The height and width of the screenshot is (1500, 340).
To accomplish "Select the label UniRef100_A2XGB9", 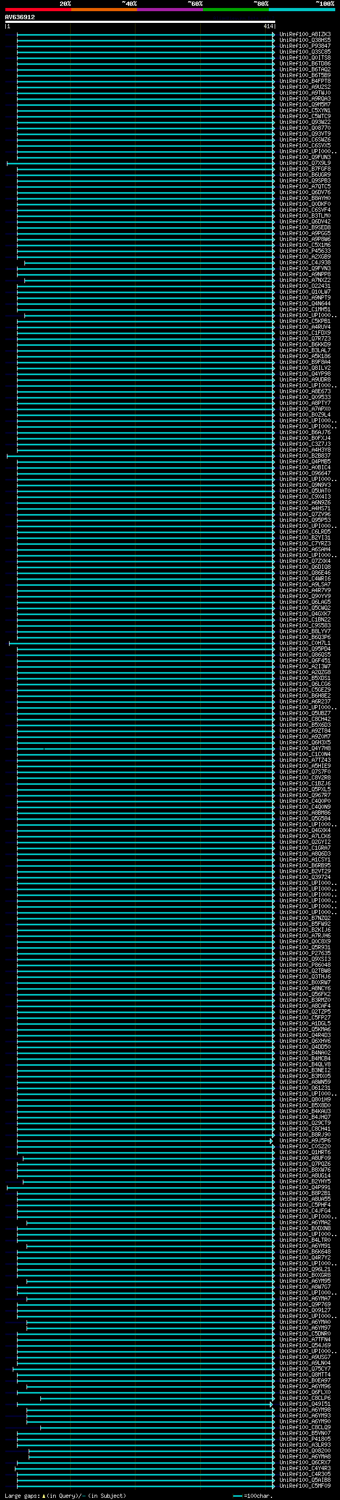I will [305, 257].
